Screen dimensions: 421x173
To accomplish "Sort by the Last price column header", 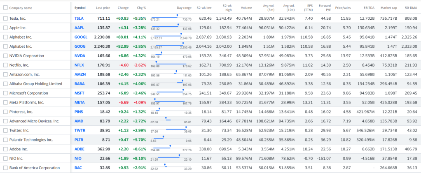I will point(103,8).
